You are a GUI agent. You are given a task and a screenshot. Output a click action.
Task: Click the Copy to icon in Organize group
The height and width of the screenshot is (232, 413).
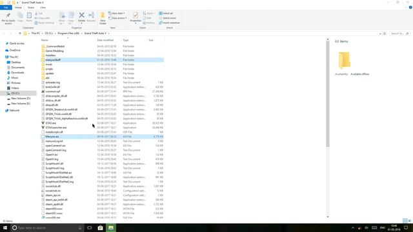coord(71,15)
